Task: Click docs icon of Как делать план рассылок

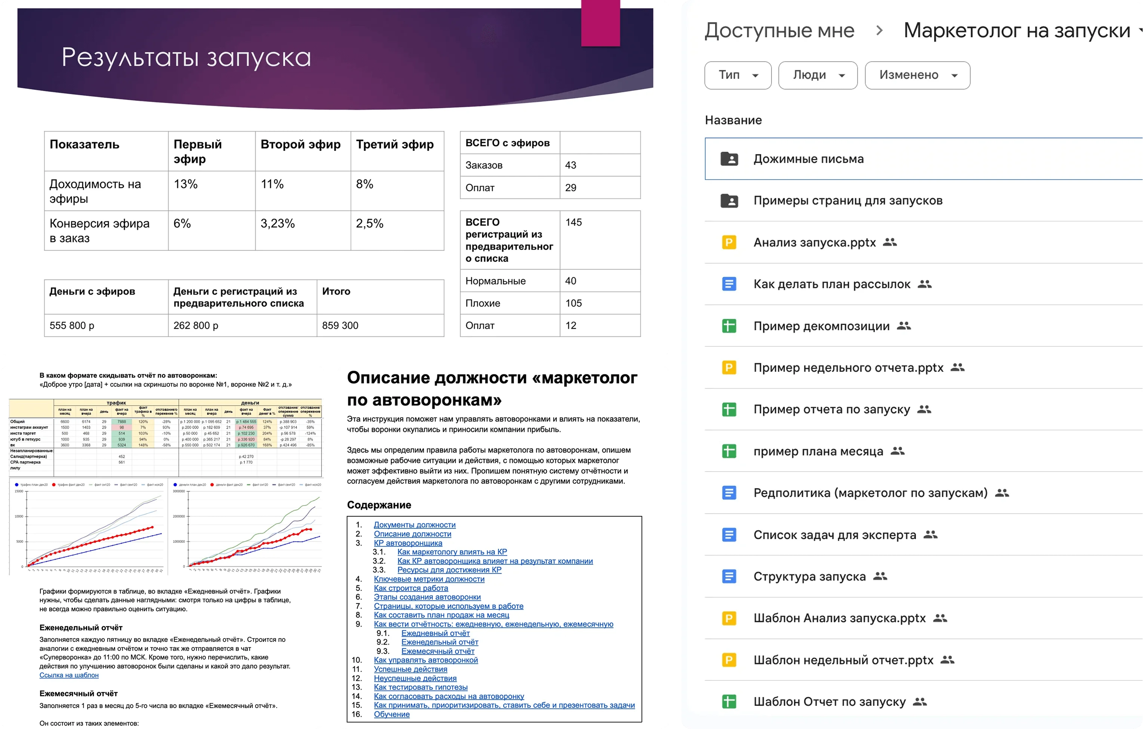Action: (729, 284)
